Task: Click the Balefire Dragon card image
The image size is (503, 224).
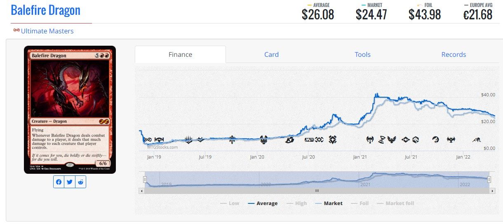Action: 70,110
